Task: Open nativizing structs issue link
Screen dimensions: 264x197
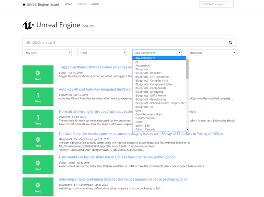Action: pos(123,179)
